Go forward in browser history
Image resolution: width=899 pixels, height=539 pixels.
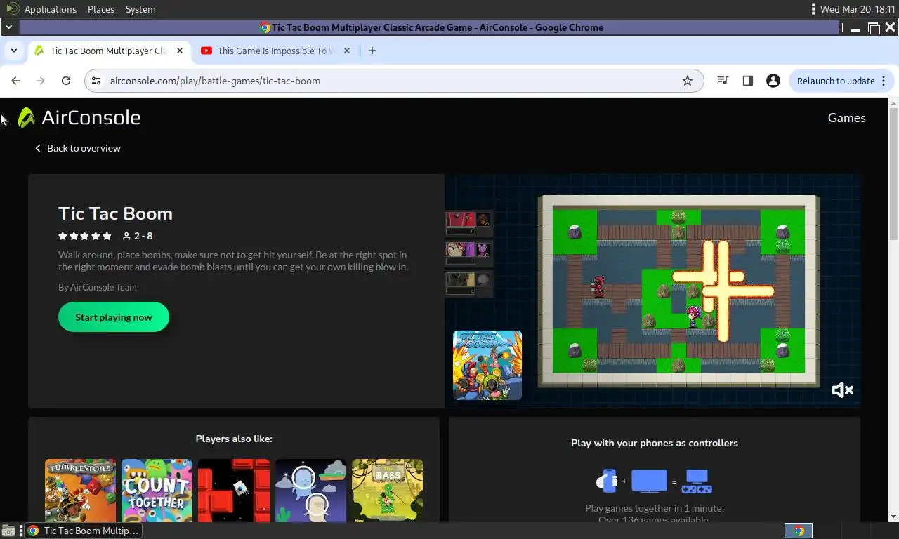tap(41, 81)
